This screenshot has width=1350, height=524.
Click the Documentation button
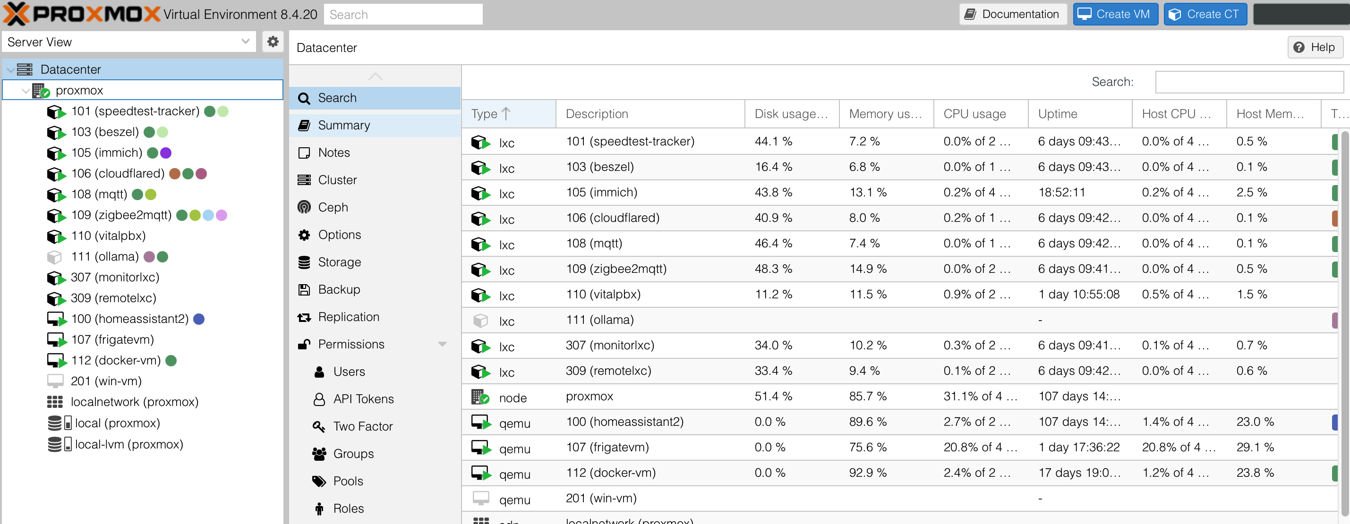pyautogui.click(x=1013, y=14)
